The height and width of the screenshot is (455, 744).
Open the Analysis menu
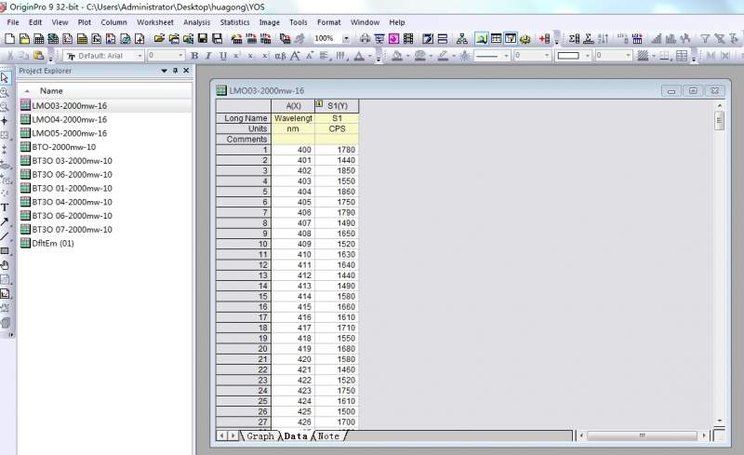click(x=196, y=22)
